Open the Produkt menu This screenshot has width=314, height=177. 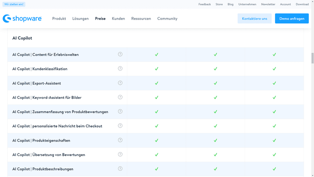(x=59, y=18)
